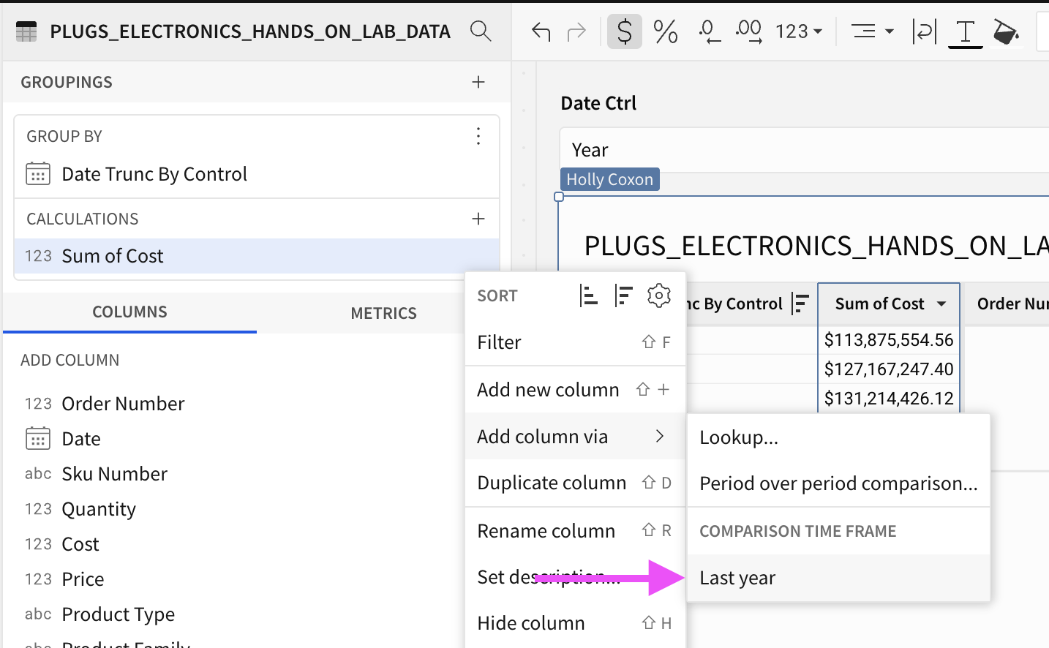Add a new grouping with the GROUPINGS plus button

click(478, 82)
